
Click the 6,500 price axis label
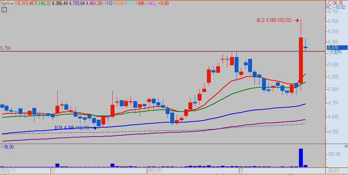[x=333, y=21]
